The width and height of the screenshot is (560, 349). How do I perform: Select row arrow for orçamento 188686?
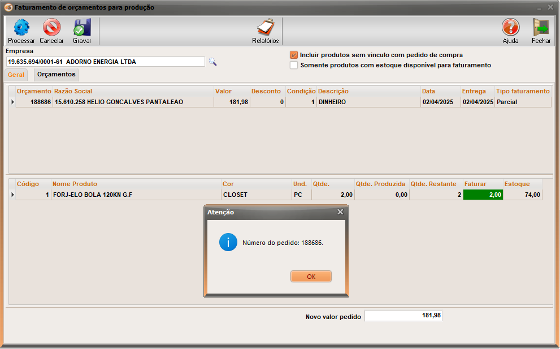(x=12, y=102)
